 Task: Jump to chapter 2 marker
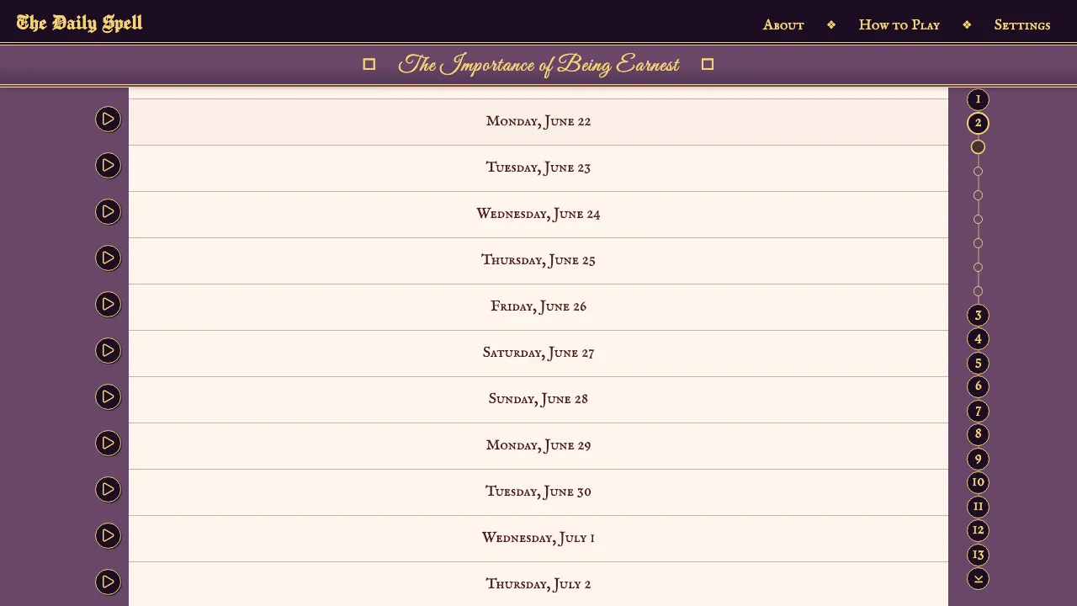click(x=978, y=124)
